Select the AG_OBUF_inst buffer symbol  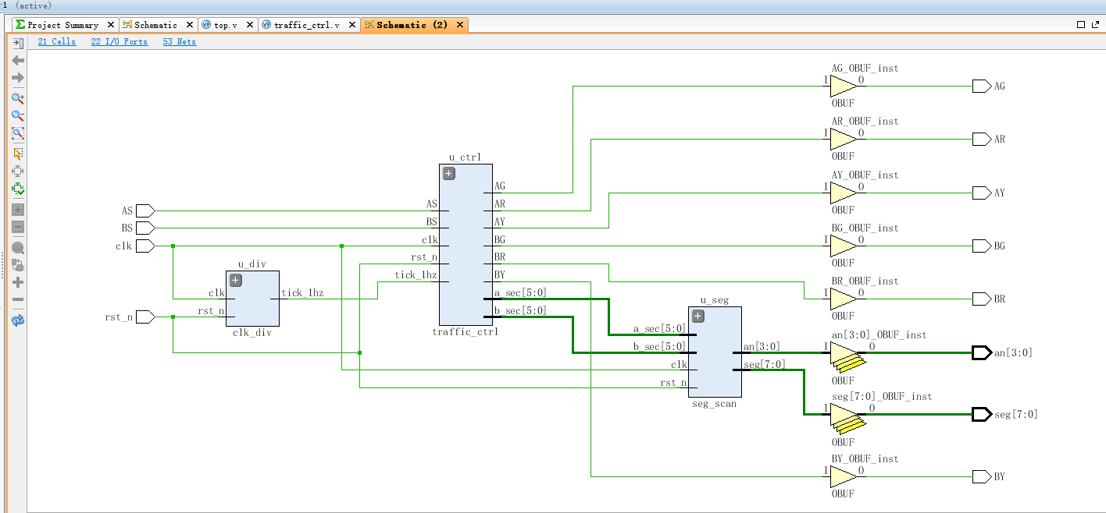coord(843,86)
